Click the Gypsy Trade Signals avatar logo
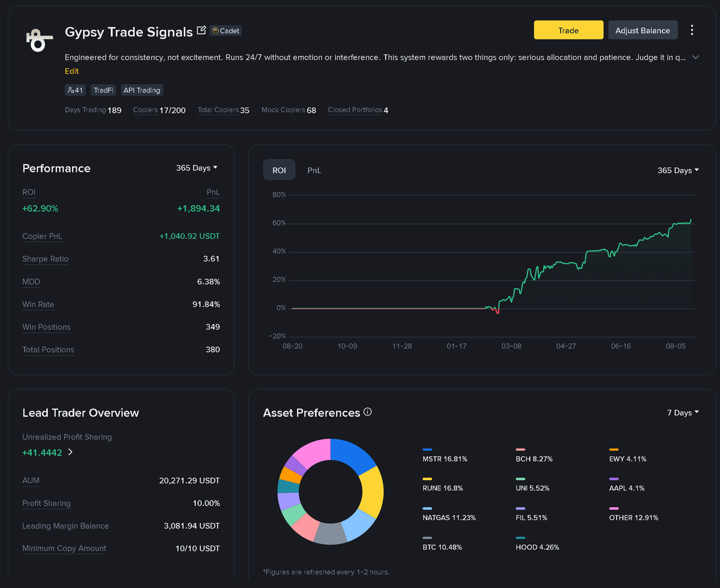 coord(40,40)
